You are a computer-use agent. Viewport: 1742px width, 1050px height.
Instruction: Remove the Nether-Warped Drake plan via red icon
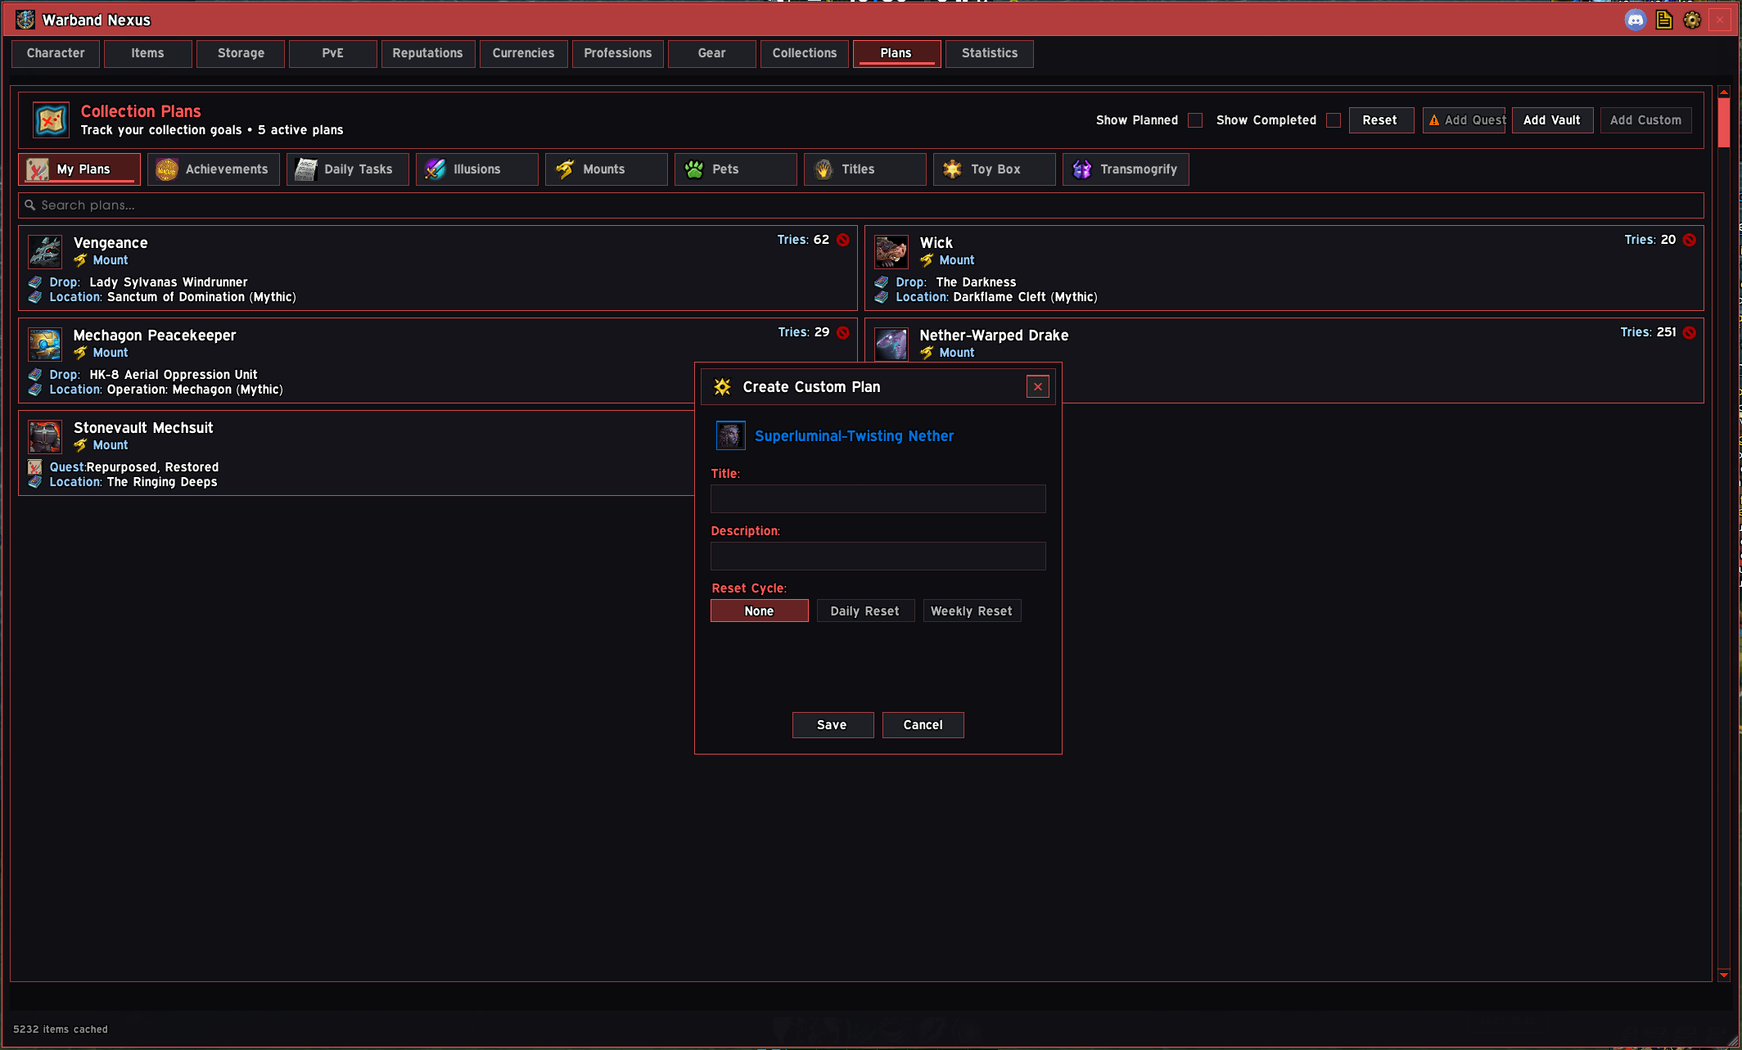pyautogui.click(x=1690, y=332)
